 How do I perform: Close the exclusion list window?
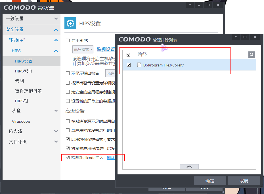click(255, 37)
